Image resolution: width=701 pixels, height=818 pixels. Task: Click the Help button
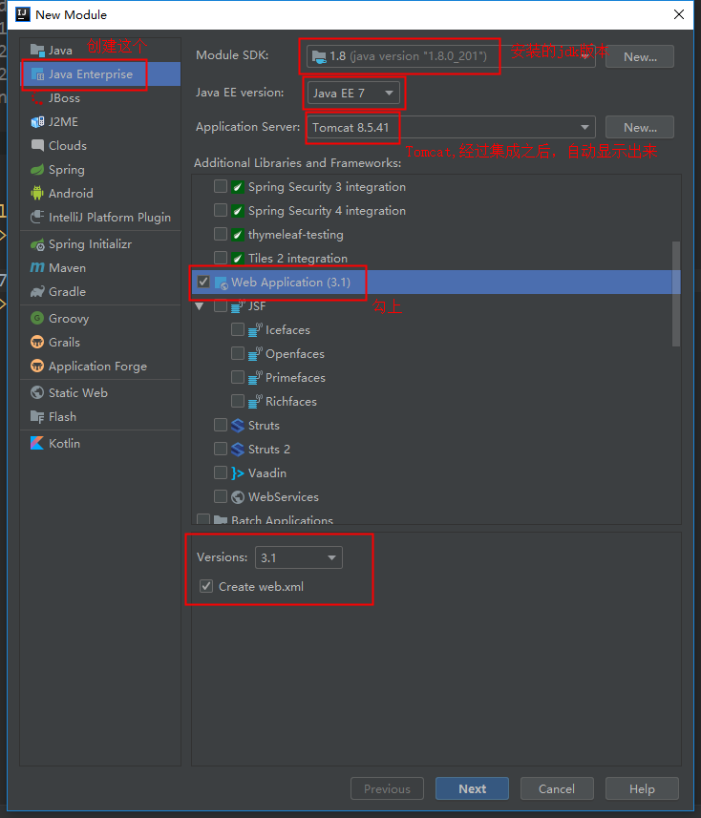point(642,788)
